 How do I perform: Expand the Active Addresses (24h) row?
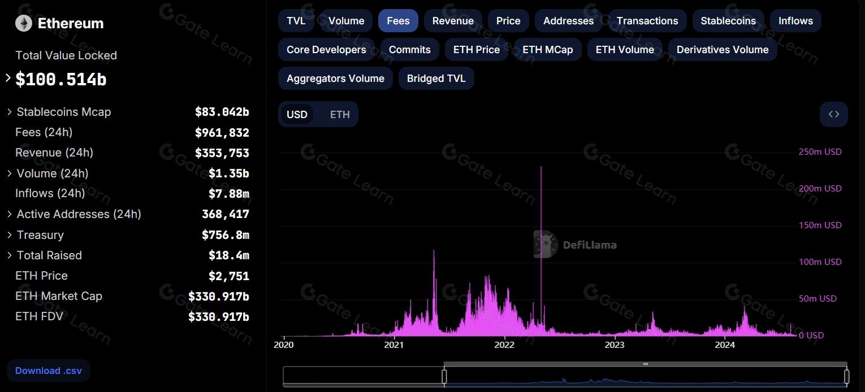tap(10, 214)
